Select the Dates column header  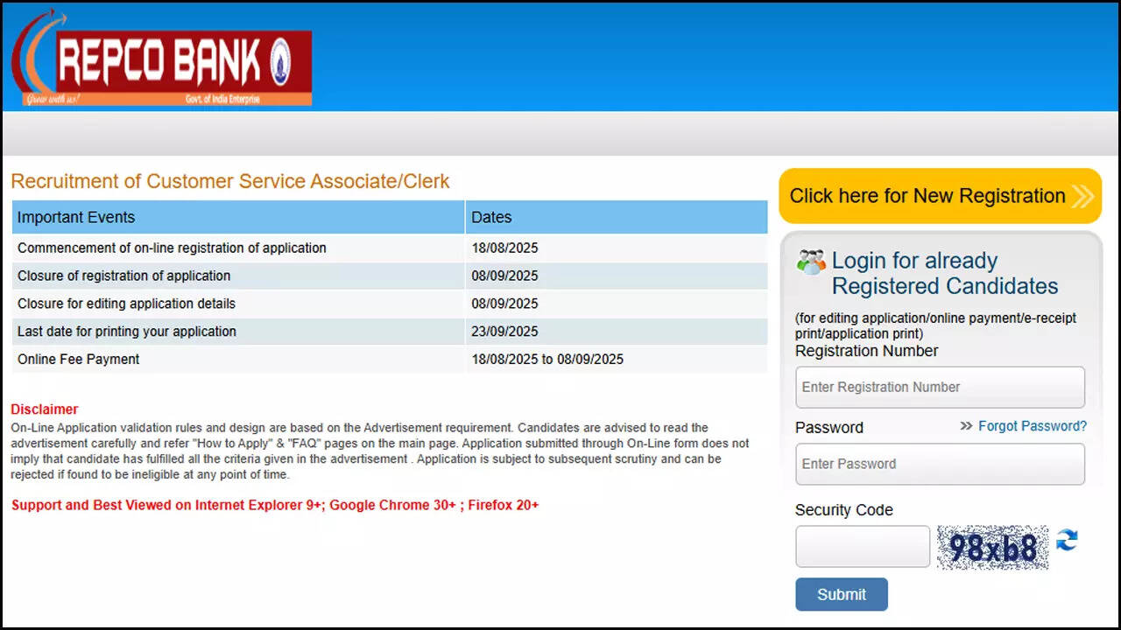click(x=617, y=217)
